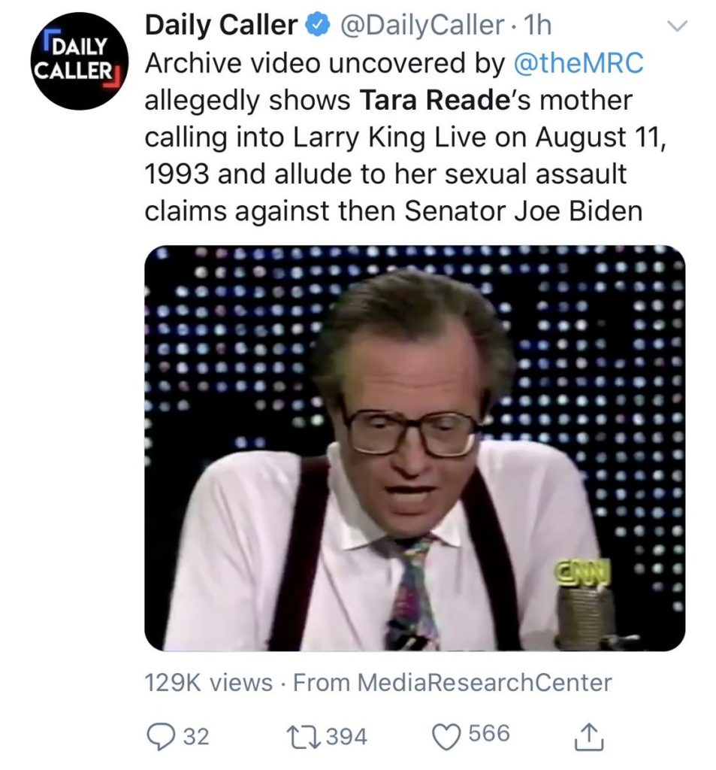Open the @theMRC mention link
Image resolution: width=716 pixels, height=770 pixels.
(578, 64)
